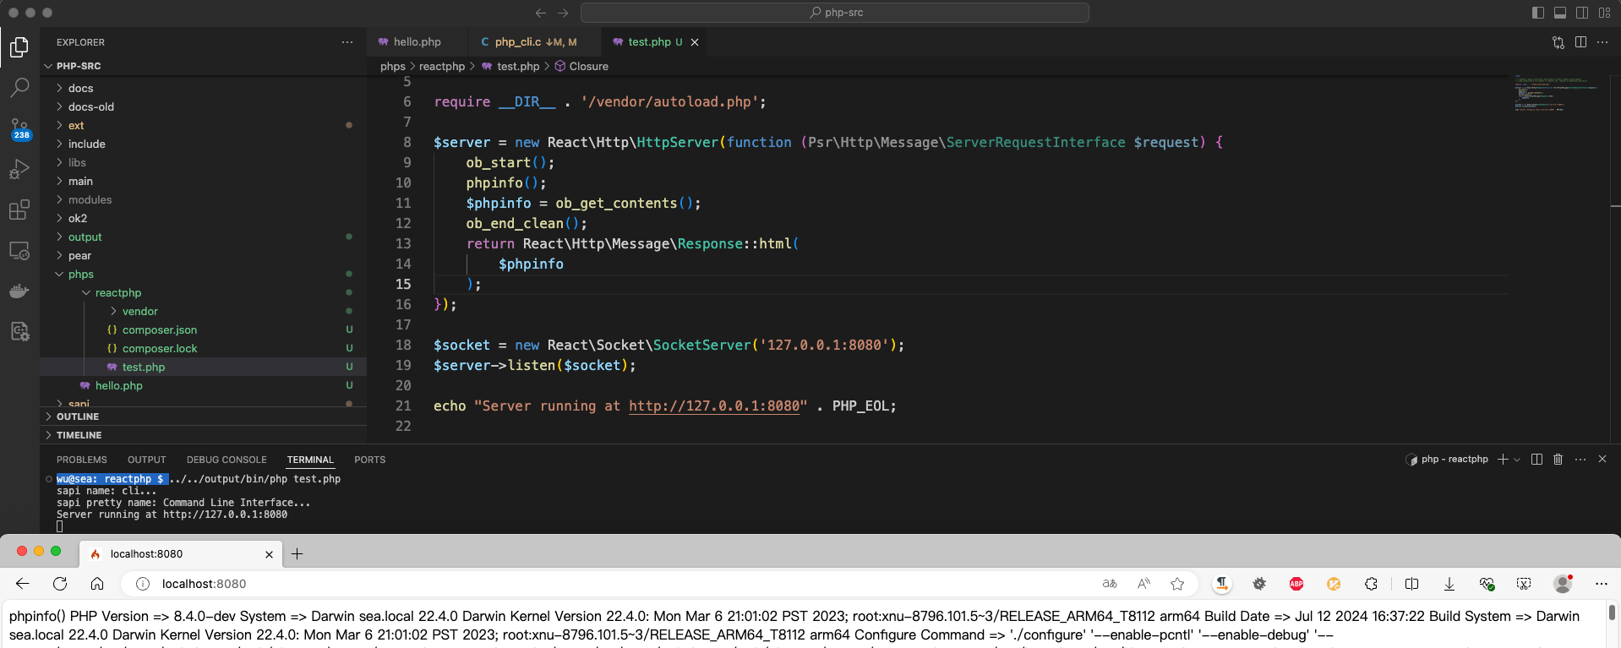Click the http://127.0.0.1:8080 link in code
The width and height of the screenshot is (1621, 648).
tap(714, 406)
